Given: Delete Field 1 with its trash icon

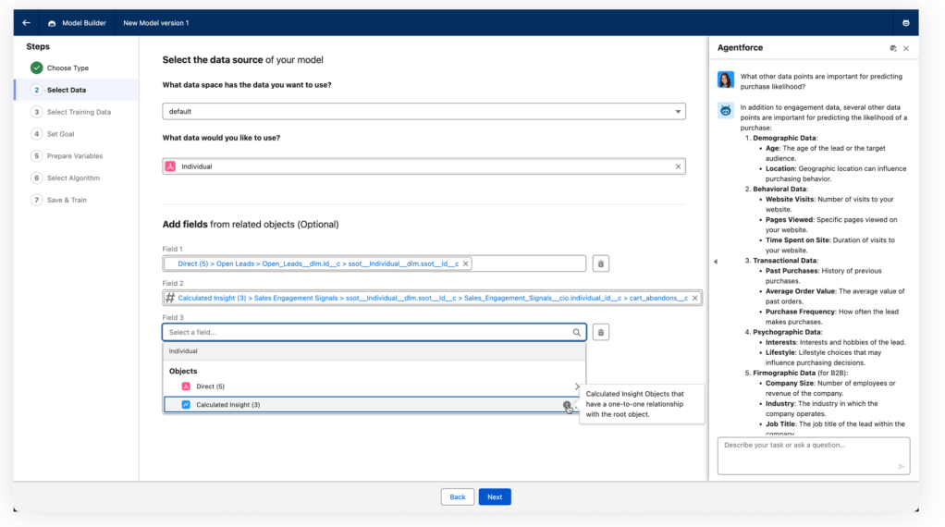Looking at the screenshot, I should [600, 263].
